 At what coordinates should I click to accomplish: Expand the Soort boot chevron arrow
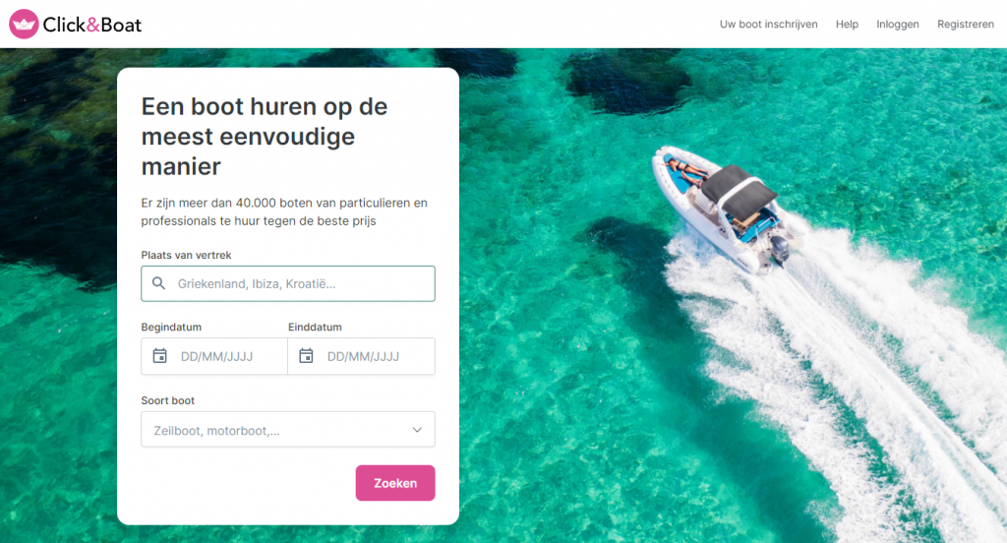pos(417,430)
